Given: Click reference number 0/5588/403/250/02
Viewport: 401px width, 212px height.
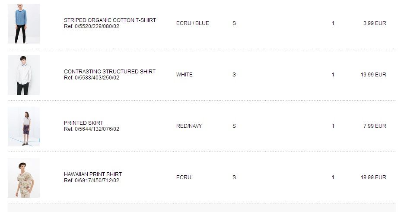Looking at the screenshot, I should pos(92,78).
